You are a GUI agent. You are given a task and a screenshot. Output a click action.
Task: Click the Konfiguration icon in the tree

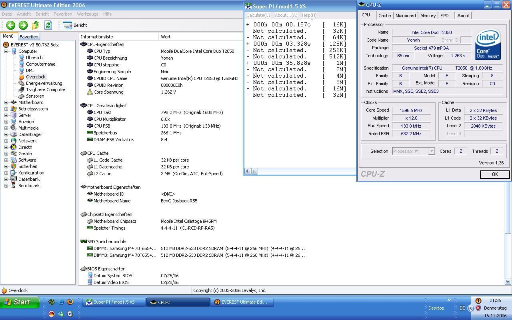(x=14, y=173)
